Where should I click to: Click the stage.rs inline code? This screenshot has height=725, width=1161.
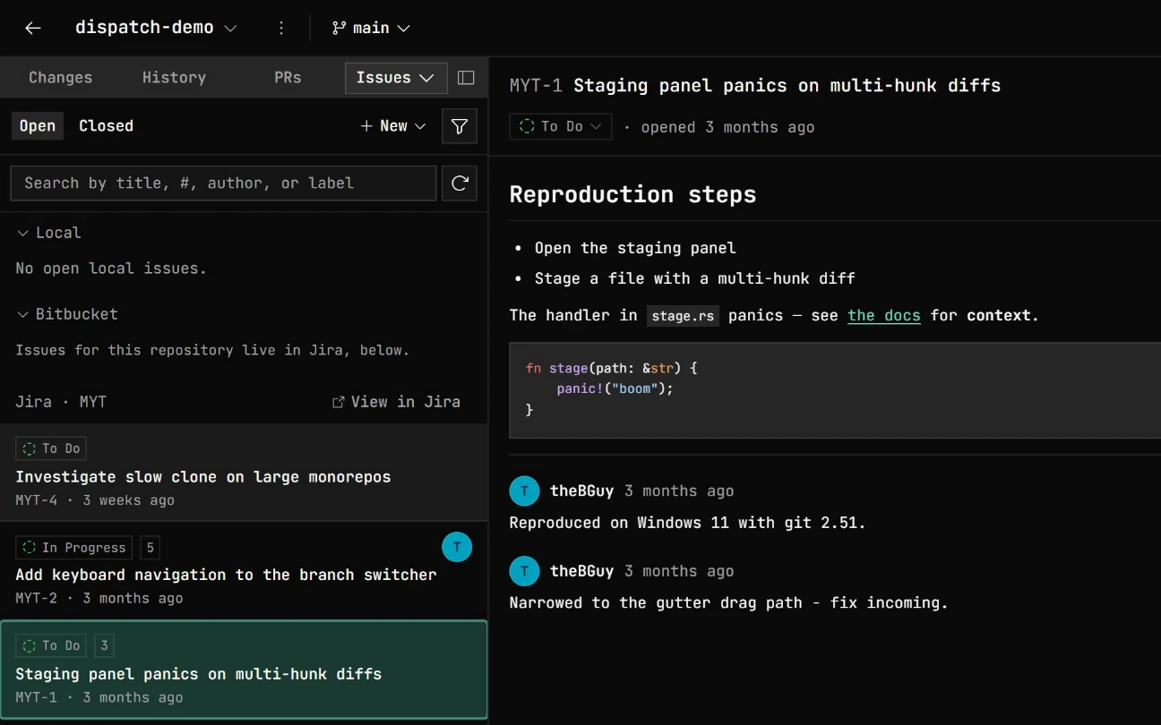coord(683,315)
